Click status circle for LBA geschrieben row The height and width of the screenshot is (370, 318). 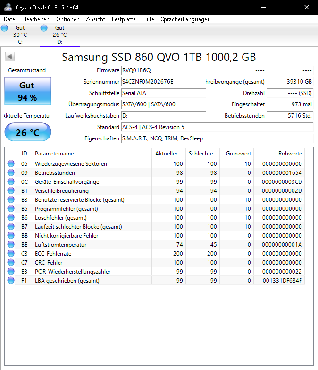[11, 280]
